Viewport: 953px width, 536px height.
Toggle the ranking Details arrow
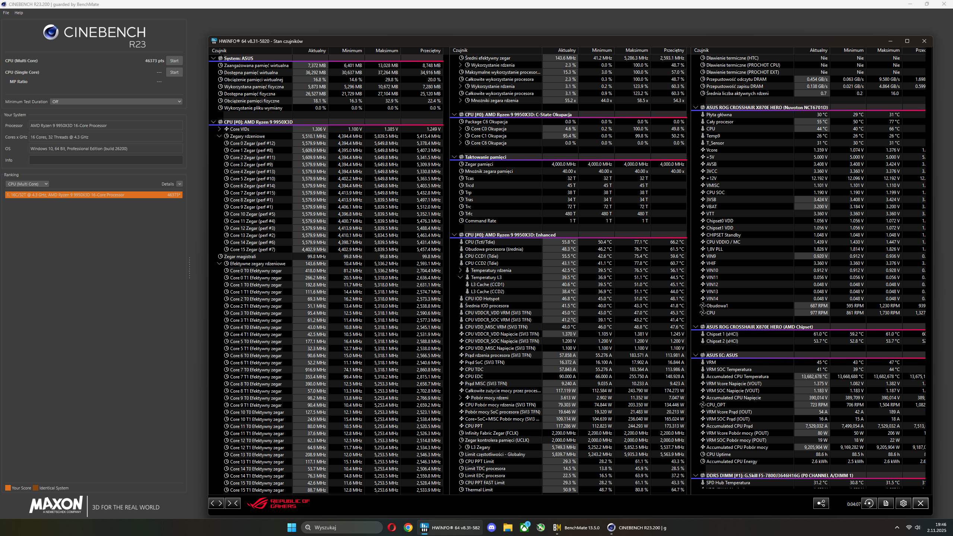click(180, 184)
